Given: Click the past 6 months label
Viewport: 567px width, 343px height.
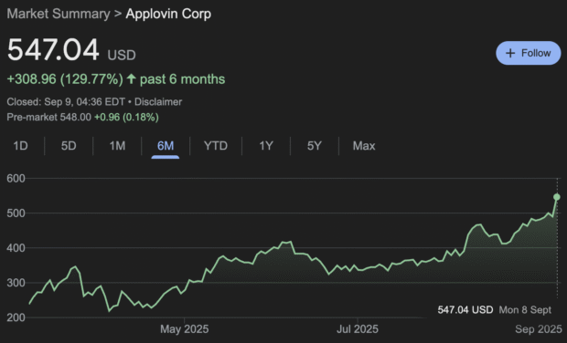Looking at the screenshot, I should pyautogui.click(x=182, y=79).
